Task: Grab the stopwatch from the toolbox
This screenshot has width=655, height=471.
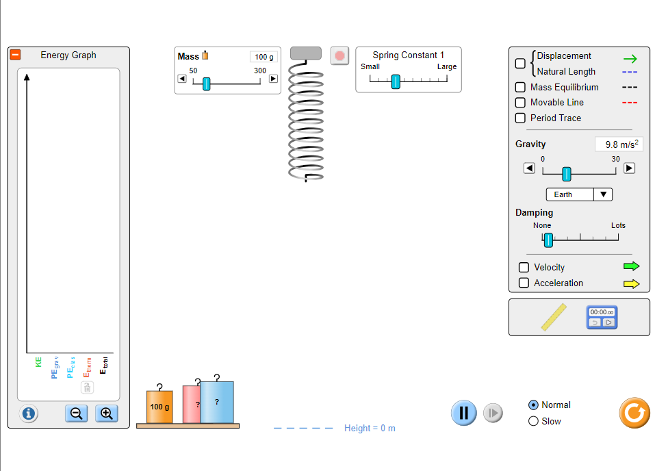Action: pos(601,317)
